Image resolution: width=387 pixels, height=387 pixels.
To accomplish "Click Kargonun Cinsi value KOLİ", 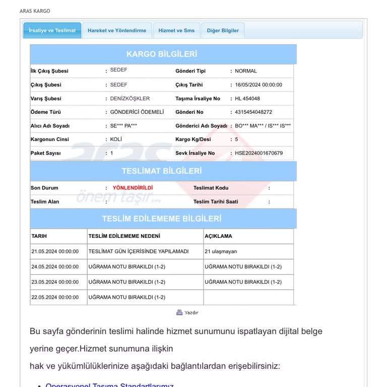I will click(116, 139).
